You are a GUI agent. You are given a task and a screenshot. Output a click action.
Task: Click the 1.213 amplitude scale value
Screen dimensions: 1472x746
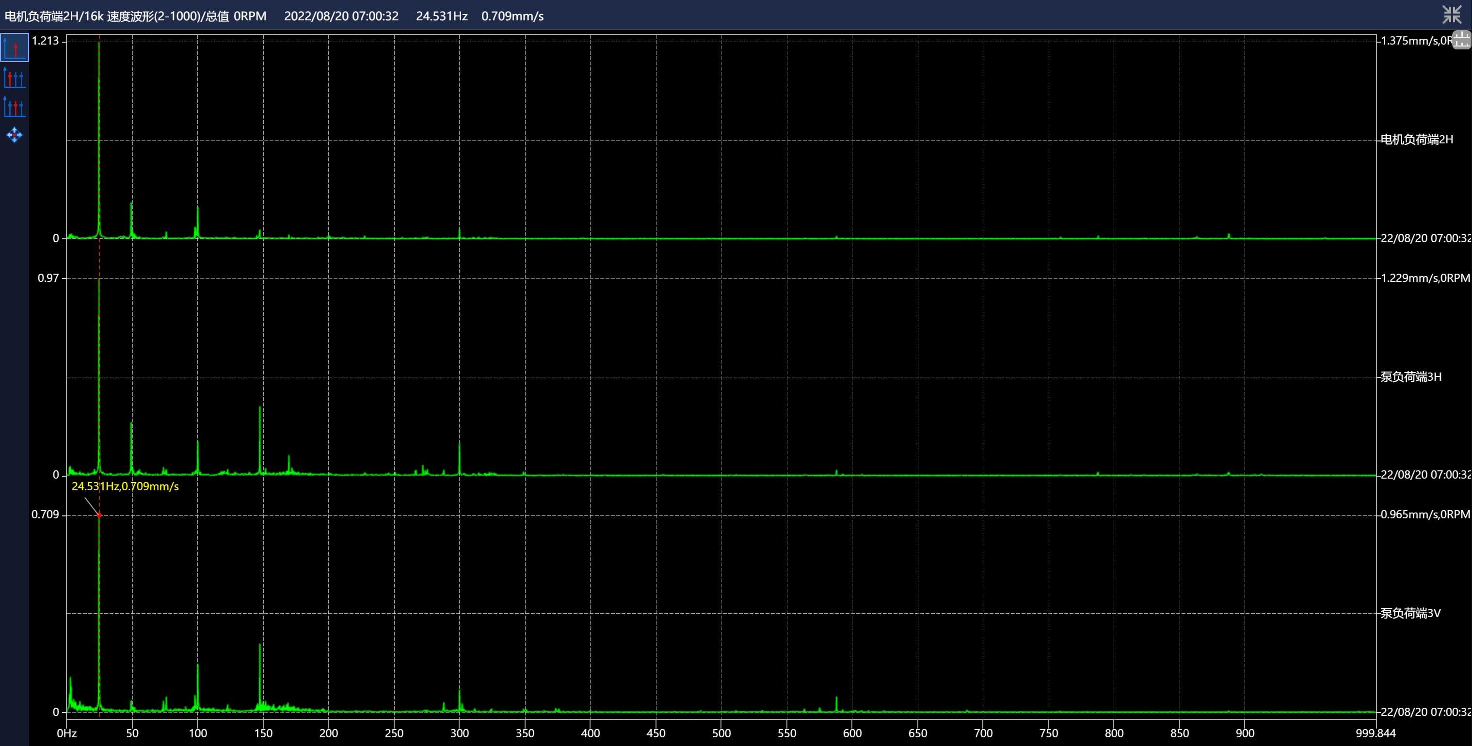[45, 41]
